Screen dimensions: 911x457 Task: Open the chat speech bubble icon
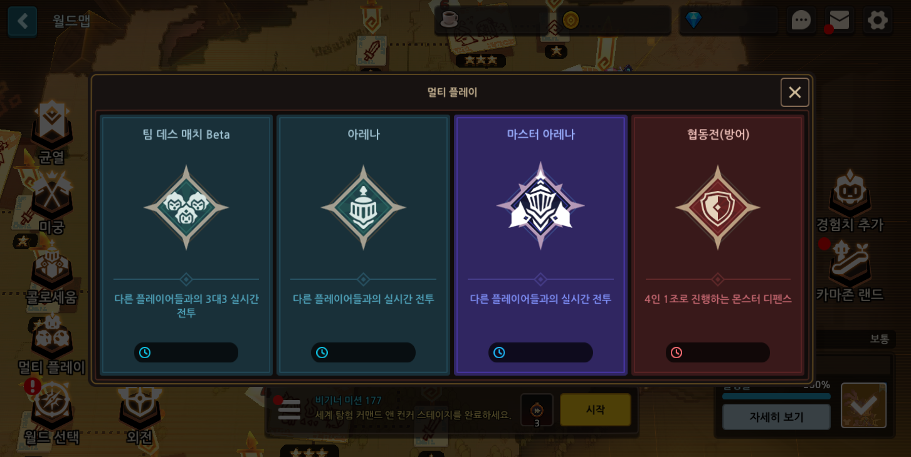[801, 20]
